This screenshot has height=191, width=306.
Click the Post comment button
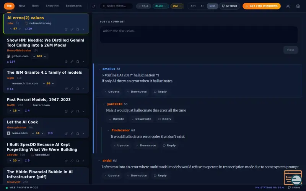291,50
